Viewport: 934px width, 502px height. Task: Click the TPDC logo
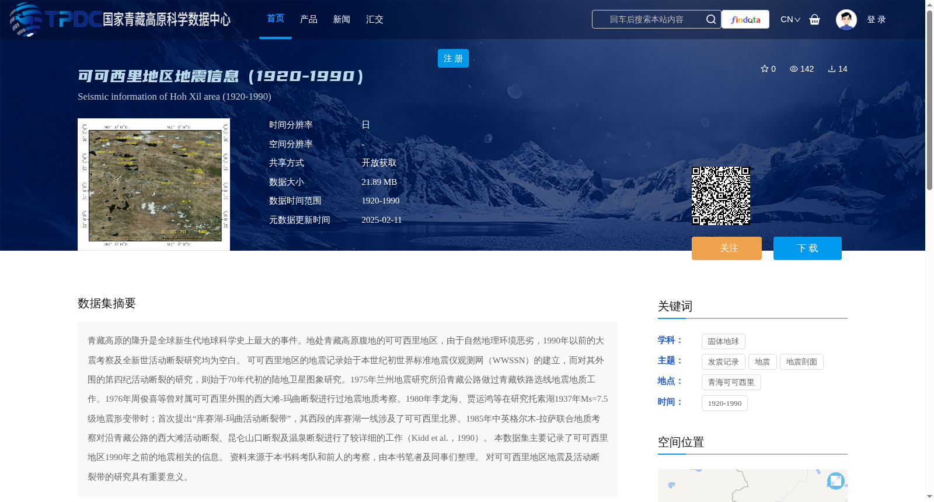[120, 19]
